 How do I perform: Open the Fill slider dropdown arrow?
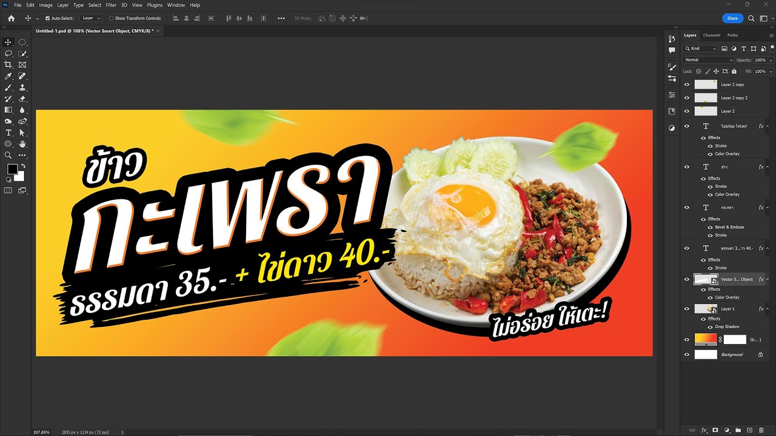[771, 71]
